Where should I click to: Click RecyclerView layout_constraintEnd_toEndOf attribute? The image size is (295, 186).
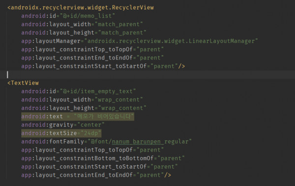click(x=92, y=58)
